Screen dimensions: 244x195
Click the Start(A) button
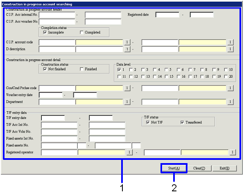[x=174, y=168]
